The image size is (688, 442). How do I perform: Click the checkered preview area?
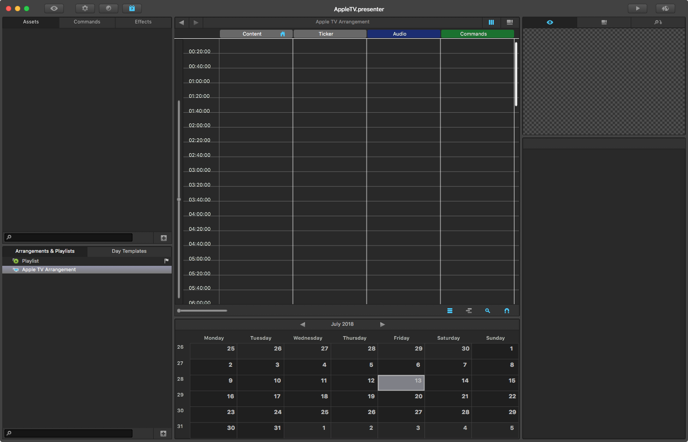[604, 82]
